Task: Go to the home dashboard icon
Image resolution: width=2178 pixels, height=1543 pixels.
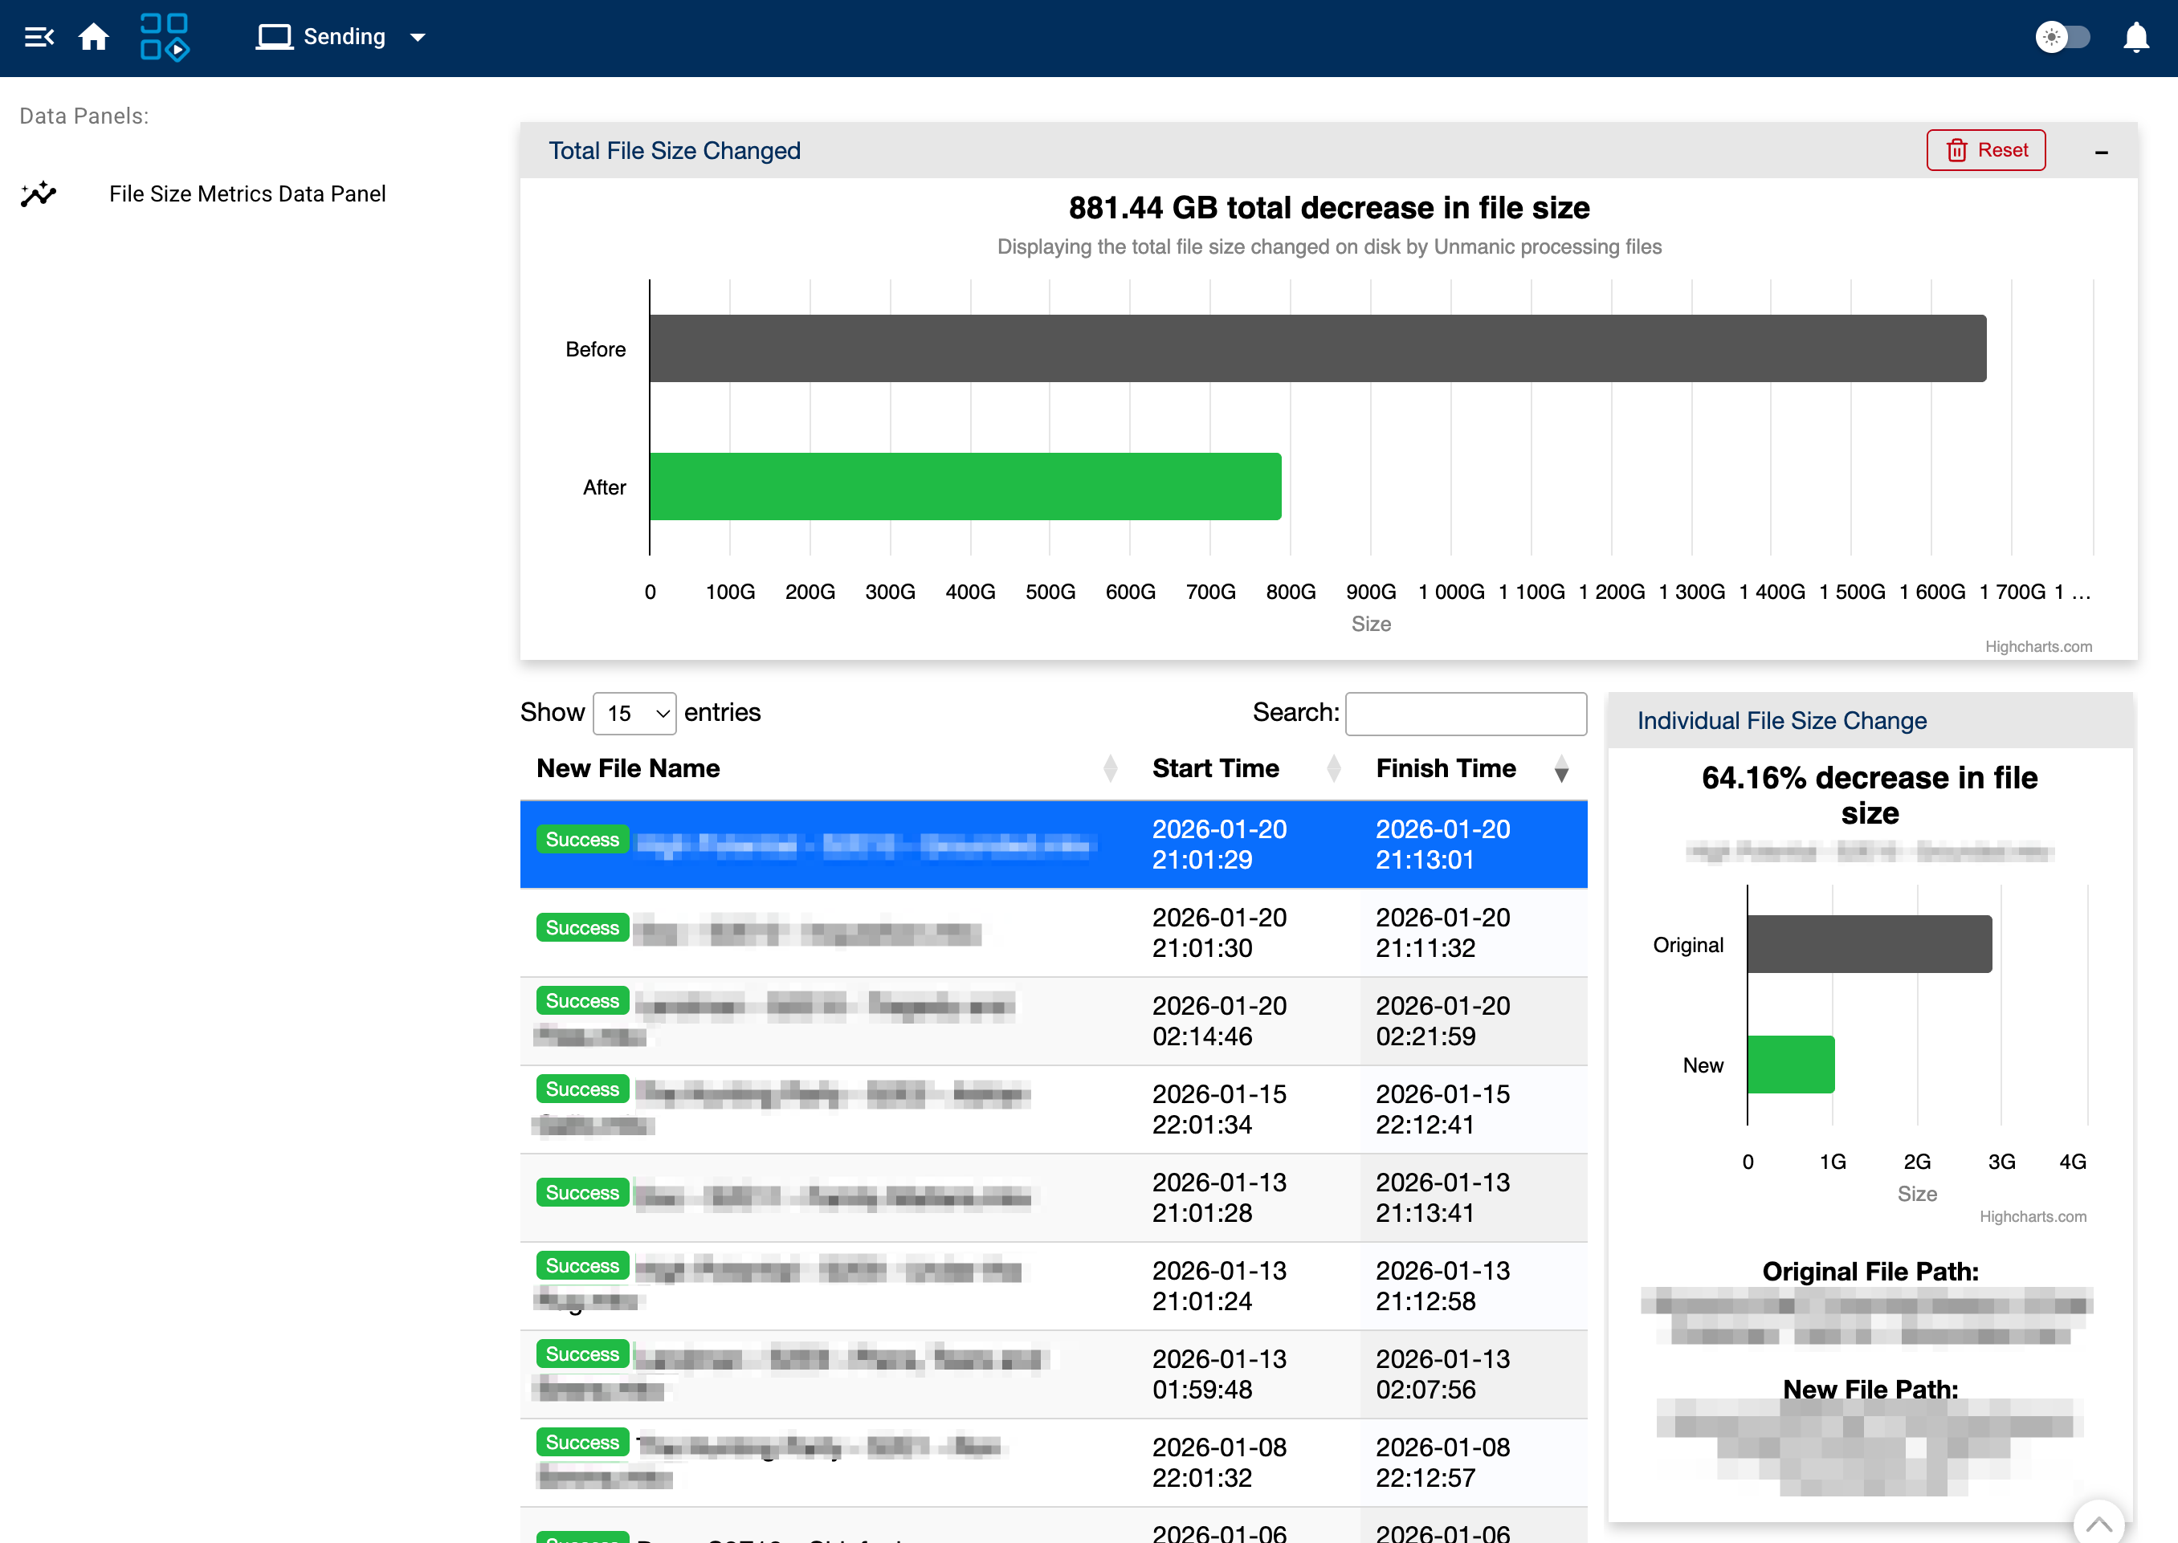Action: point(93,37)
